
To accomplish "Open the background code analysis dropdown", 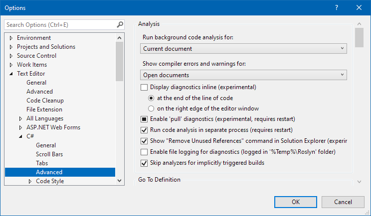I will [243, 49].
